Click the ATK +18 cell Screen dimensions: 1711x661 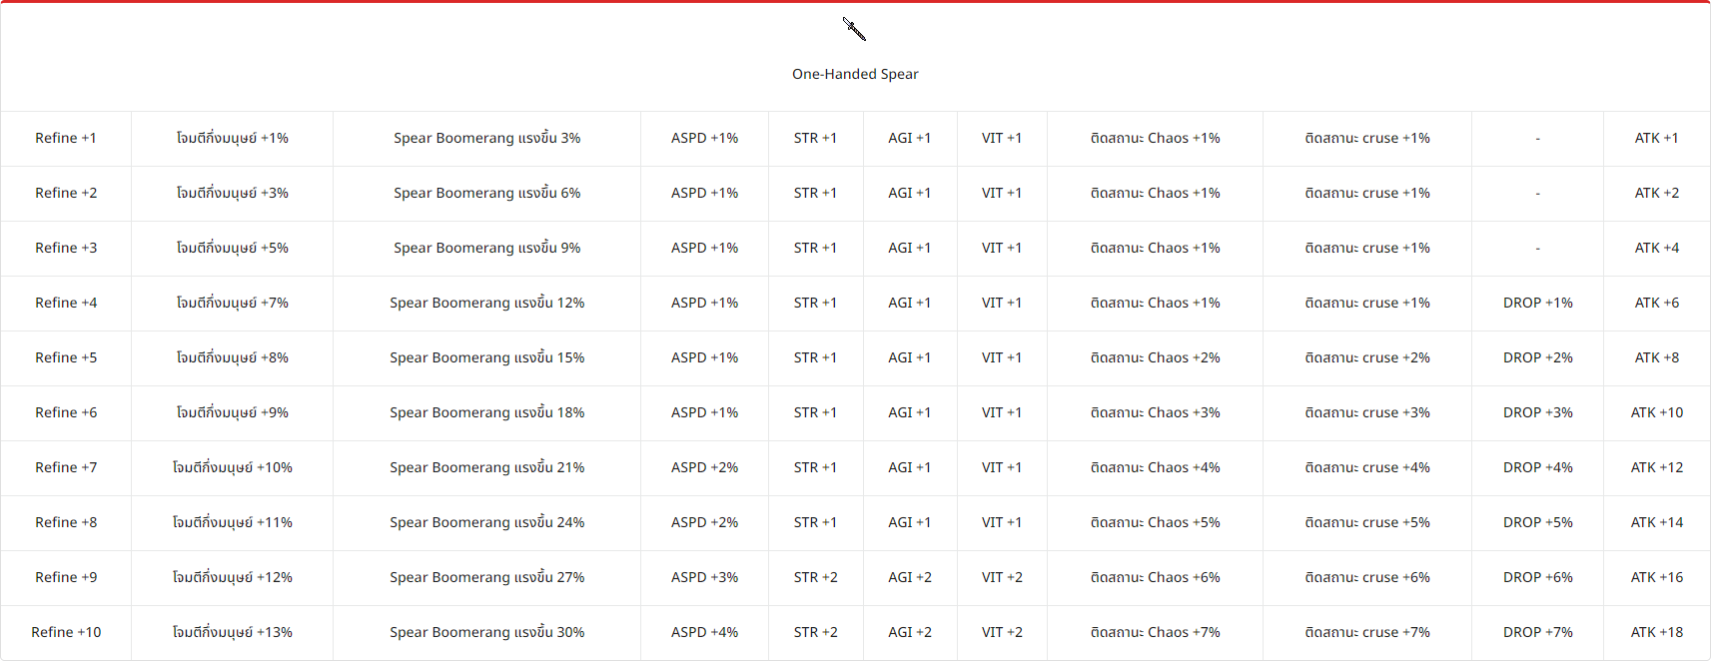(1656, 632)
